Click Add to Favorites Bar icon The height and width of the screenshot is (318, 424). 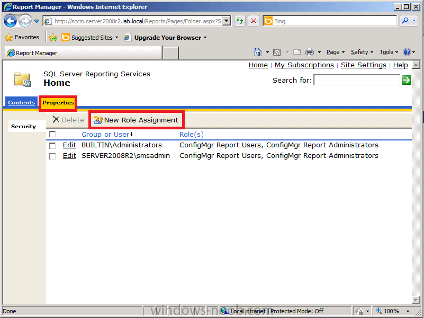53,38
